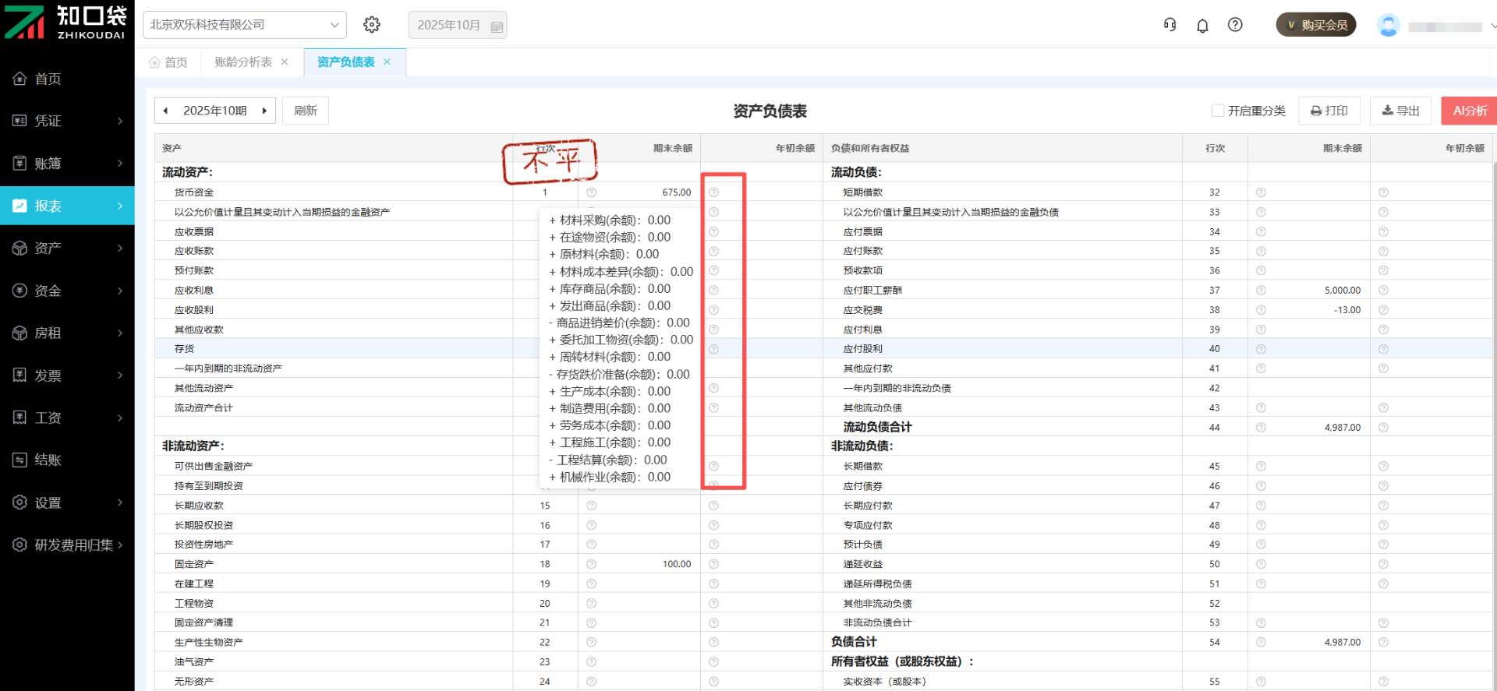Image resolution: width=1497 pixels, height=691 pixels.
Task: Go to previous period arrow
Action: coord(165,111)
